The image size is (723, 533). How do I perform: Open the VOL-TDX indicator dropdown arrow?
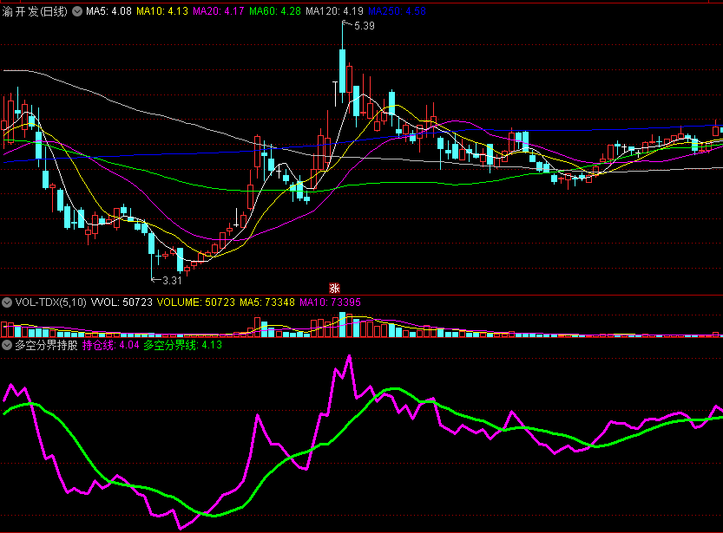6,302
